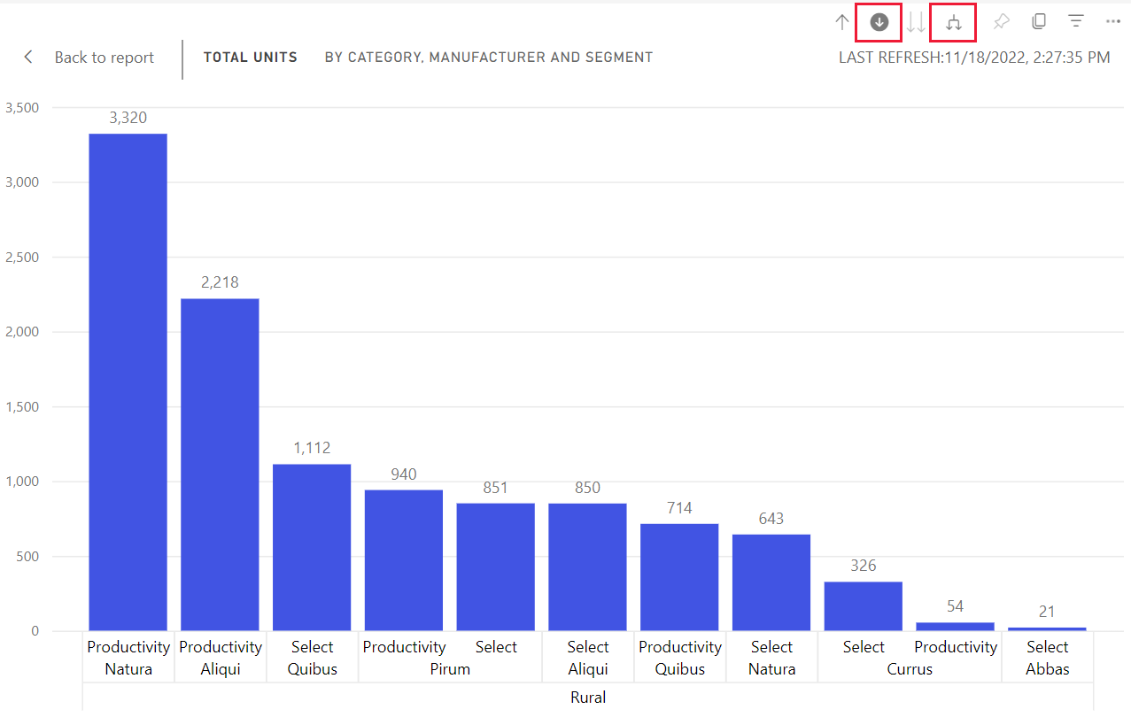The image size is (1131, 717).
Task: Click the 1,112 data label
Action: pos(312,448)
